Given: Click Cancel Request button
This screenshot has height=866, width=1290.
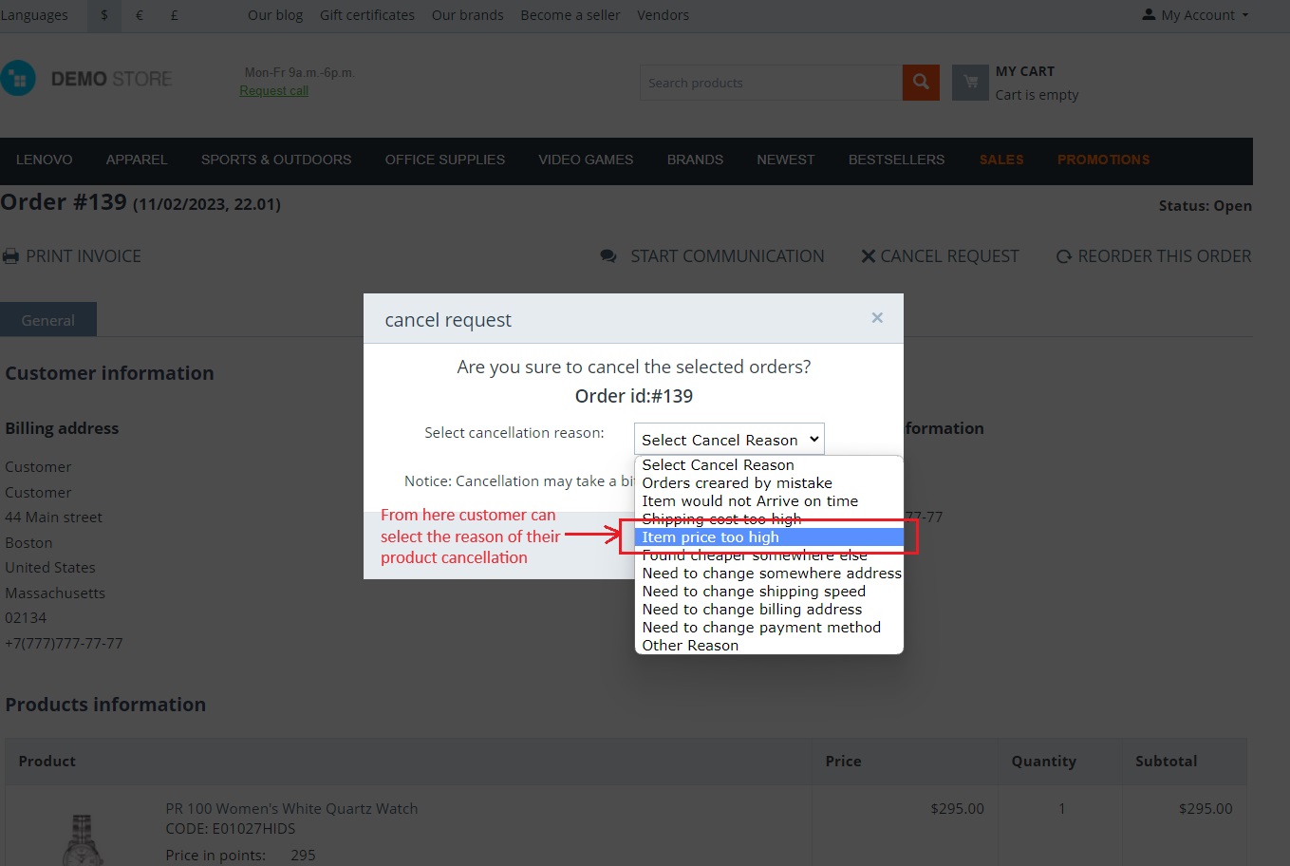Looking at the screenshot, I should click(x=940, y=256).
